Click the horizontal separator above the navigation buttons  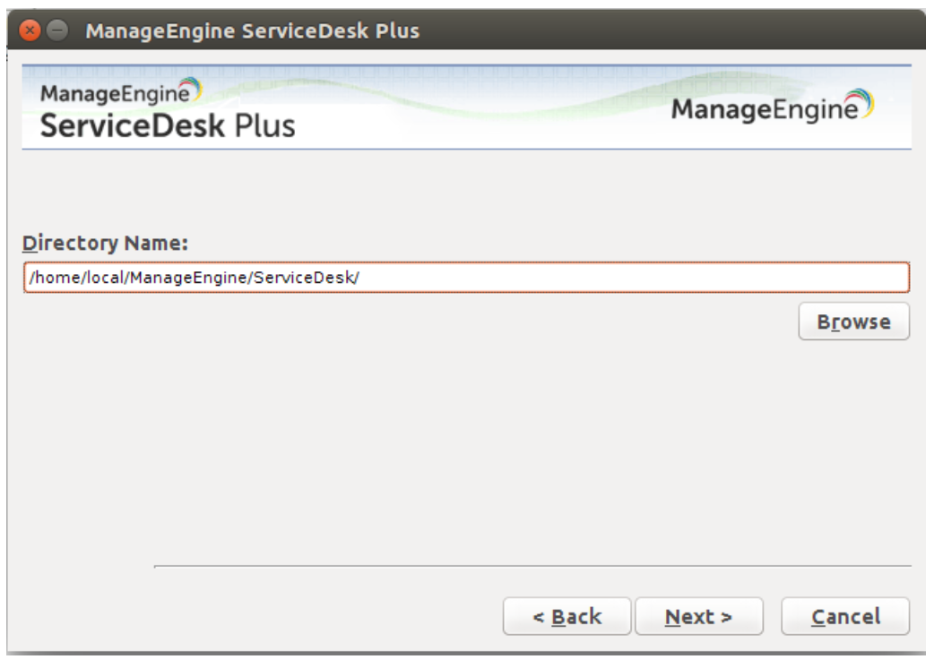[x=532, y=566]
